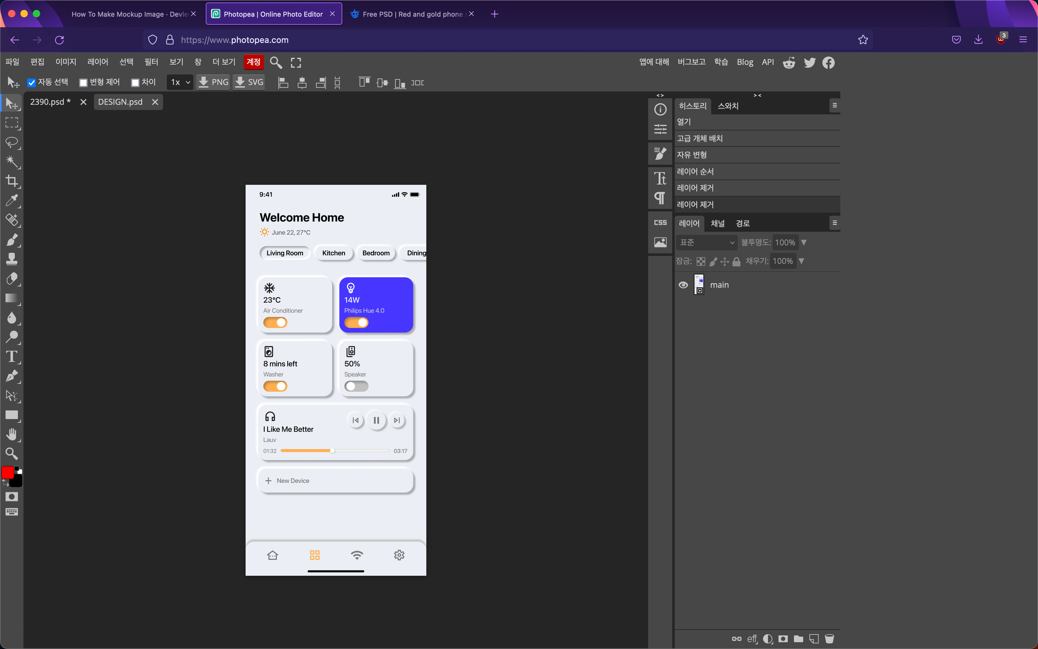The width and height of the screenshot is (1038, 649).
Task: Select the Hand tool
Action: (11, 435)
